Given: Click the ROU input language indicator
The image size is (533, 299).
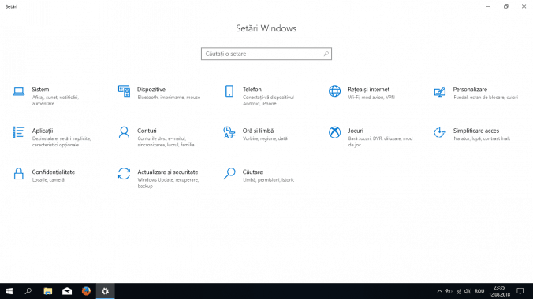Looking at the screenshot, I should tap(479, 291).
